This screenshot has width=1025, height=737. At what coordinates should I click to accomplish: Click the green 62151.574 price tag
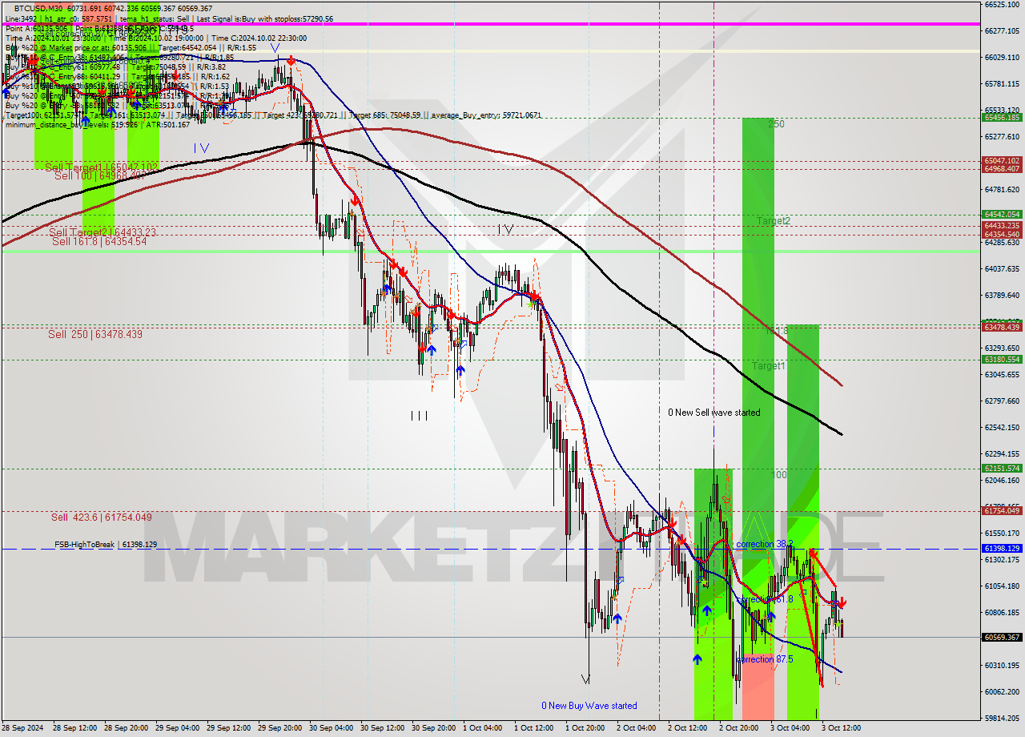[x=1002, y=468]
